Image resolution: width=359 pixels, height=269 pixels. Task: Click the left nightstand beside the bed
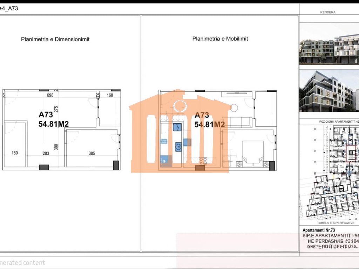click(239, 164)
